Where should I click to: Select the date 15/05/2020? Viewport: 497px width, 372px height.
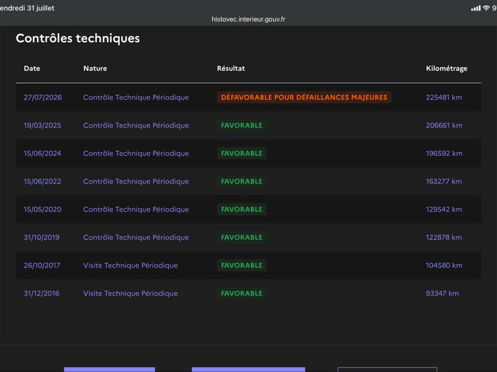(42, 210)
